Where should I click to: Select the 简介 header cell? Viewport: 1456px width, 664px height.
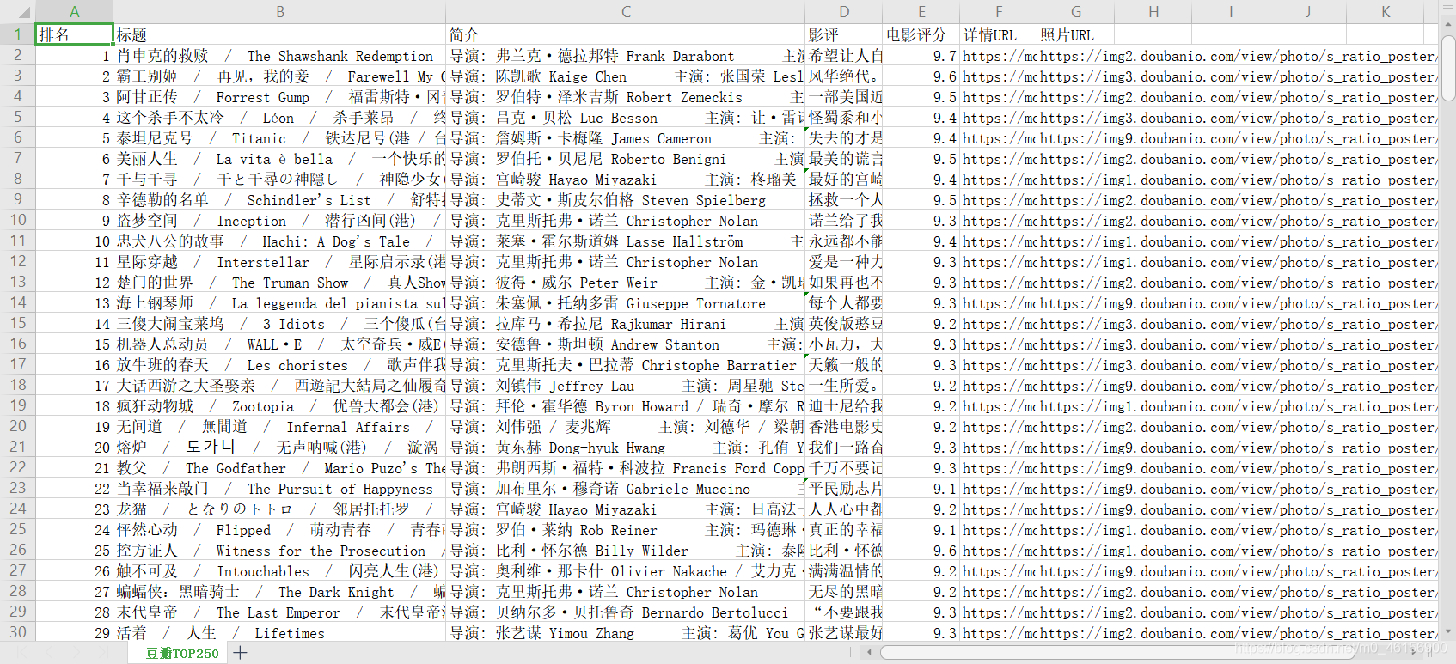click(x=626, y=34)
